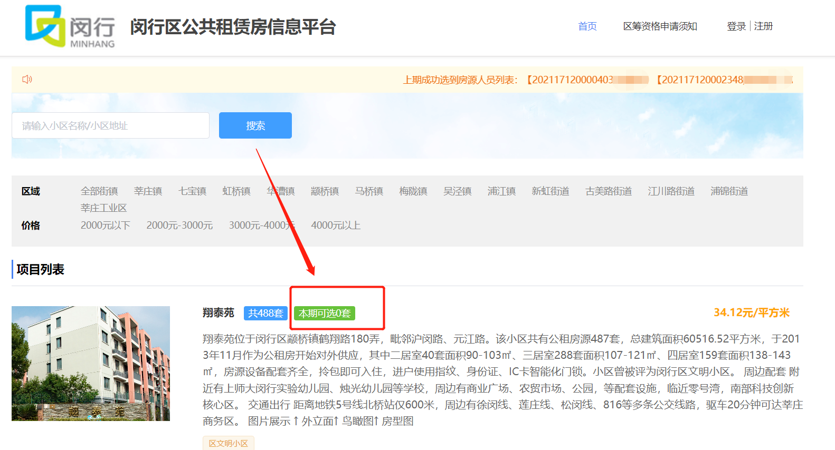835x450 pixels.
Task: Choose 浦江镇 in region filters
Action: [501, 191]
